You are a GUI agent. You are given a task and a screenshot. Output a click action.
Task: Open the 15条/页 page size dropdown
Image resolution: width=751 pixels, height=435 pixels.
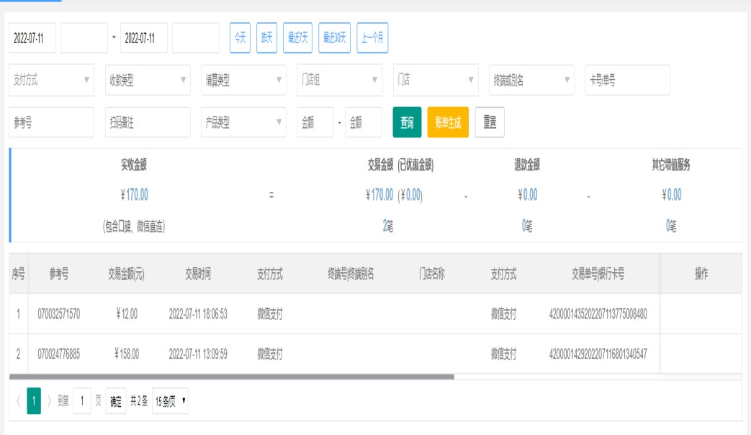click(x=171, y=401)
